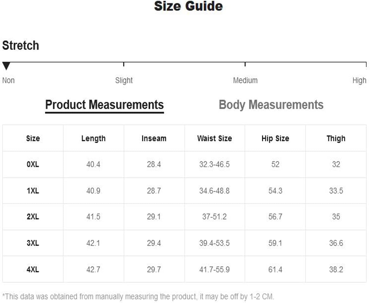This screenshot has width=370, height=303.
Task: Select the 2XL size row label
Action: 33,217
